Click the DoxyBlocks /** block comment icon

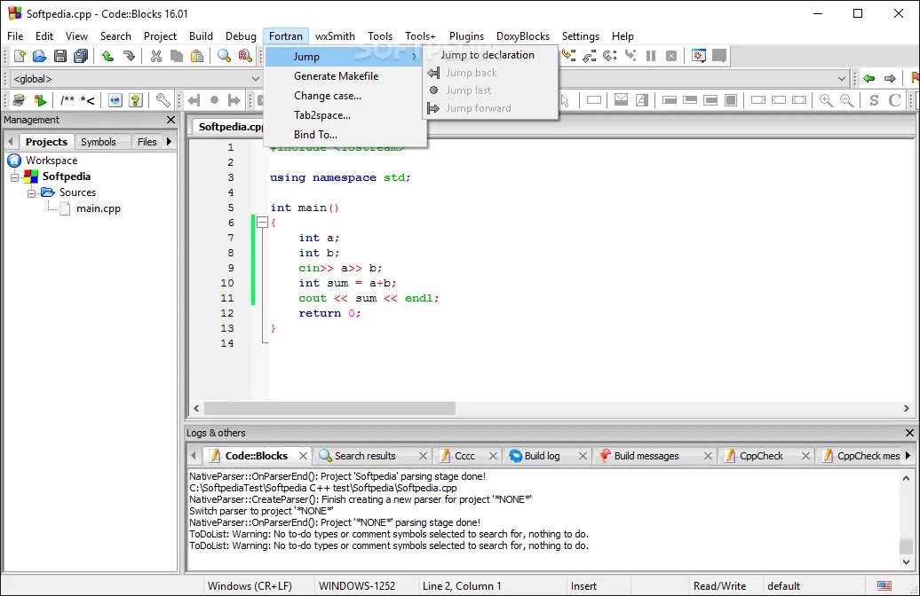pos(67,100)
